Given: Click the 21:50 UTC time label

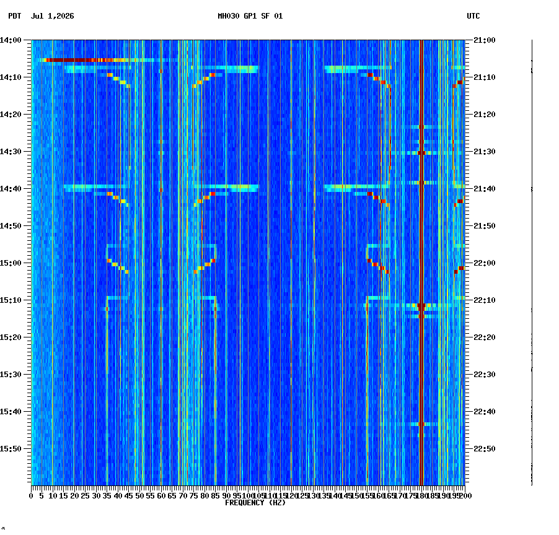Looking at the screenshot, I should pyautogui.click(x=485, y=226).
